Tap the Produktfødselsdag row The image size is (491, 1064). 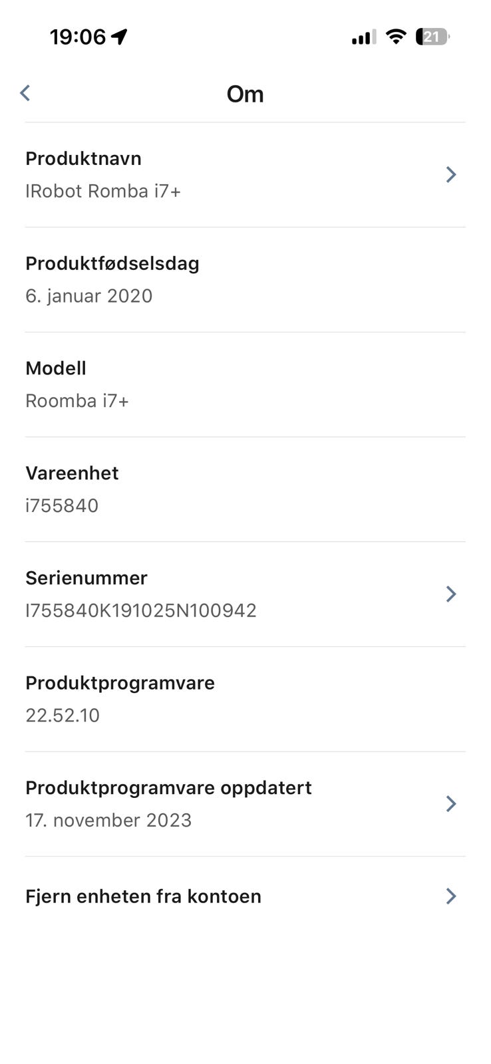pyautogui.click(x=245, y=279)
